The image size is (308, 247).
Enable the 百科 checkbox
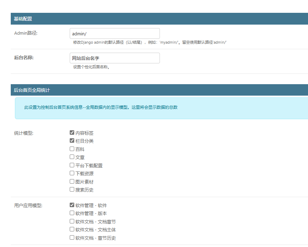(72, 149)
